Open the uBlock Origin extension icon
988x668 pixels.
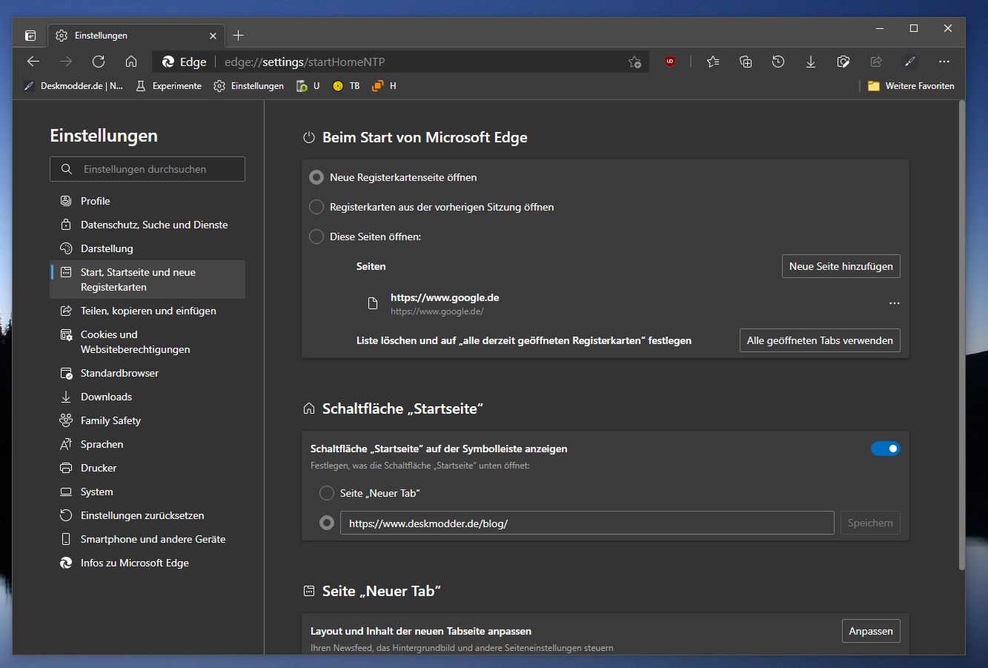(x=670, y=62)
